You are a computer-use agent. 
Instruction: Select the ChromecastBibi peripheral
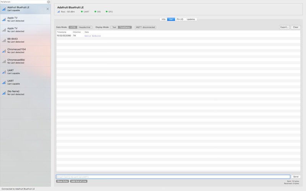[x=25, y=62]
